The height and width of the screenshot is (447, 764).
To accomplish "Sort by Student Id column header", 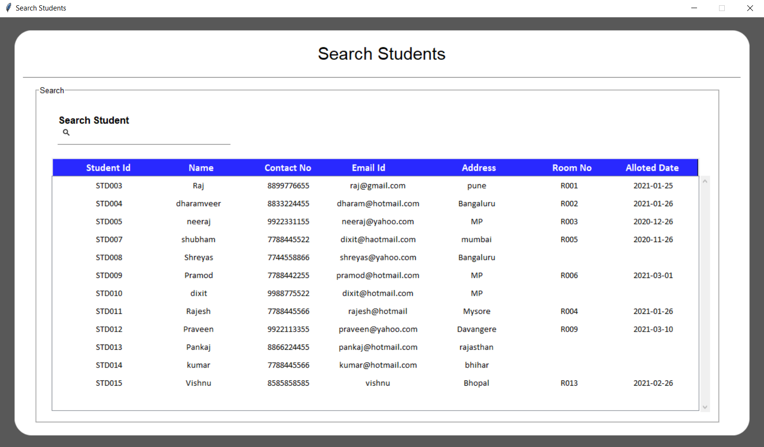I will click(108, 168).
